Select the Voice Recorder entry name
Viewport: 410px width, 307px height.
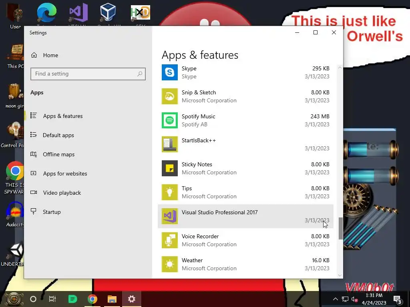(200, 236)
